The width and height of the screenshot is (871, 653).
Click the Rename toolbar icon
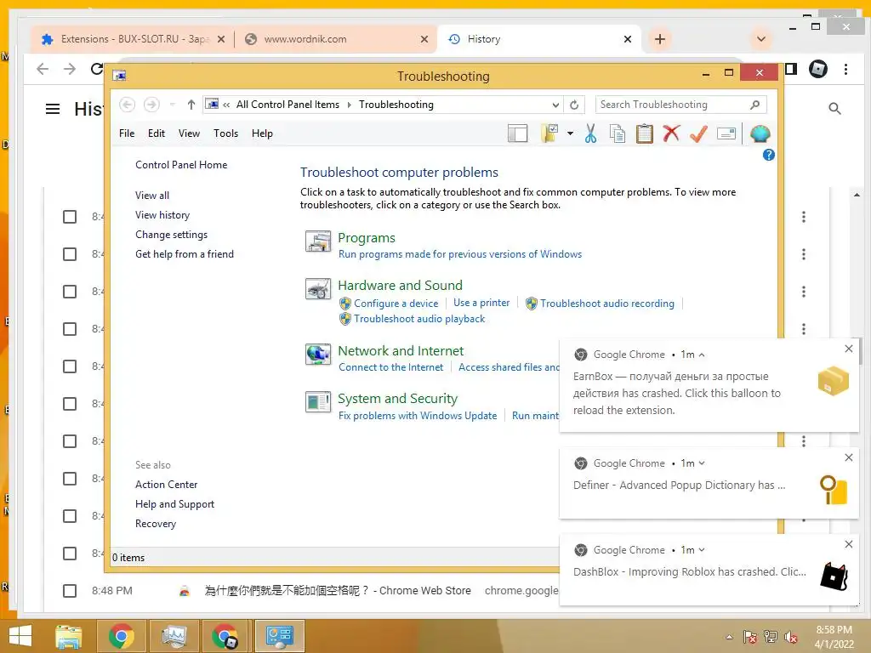point(726,133)
